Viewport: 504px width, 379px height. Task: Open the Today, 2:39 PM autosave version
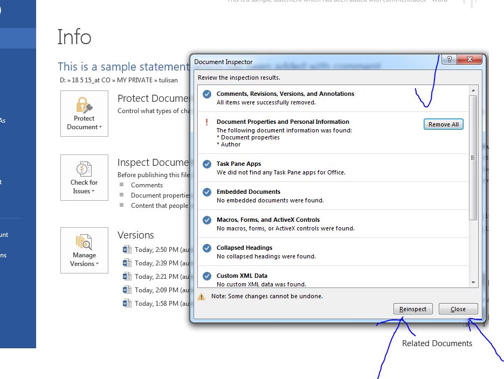(156, 263)
